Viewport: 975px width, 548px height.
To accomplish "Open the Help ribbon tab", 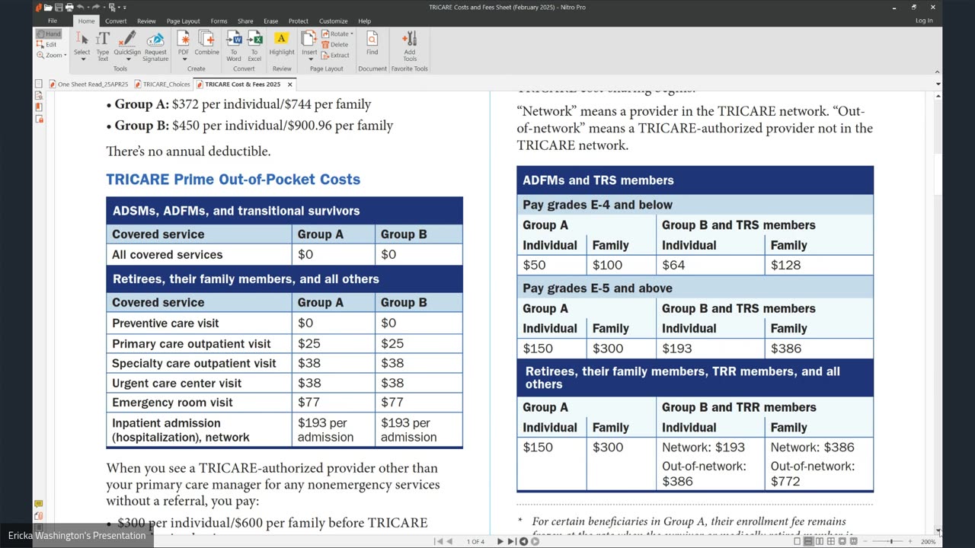I will tap(364, 21).
